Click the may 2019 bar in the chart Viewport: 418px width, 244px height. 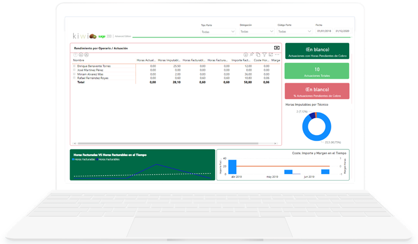click(288, 172)
